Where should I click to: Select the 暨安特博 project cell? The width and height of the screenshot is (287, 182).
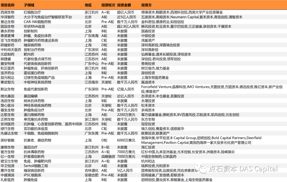point(7,64)
